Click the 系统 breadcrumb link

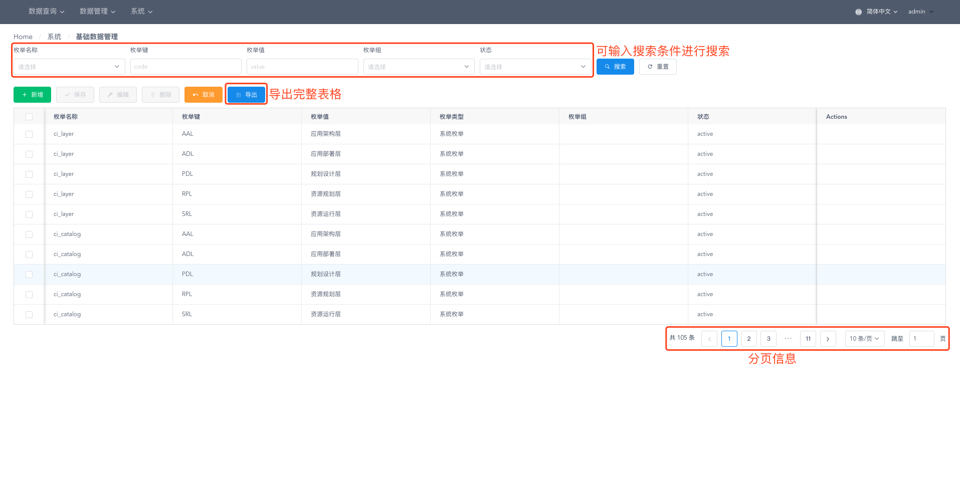(54, 37)
